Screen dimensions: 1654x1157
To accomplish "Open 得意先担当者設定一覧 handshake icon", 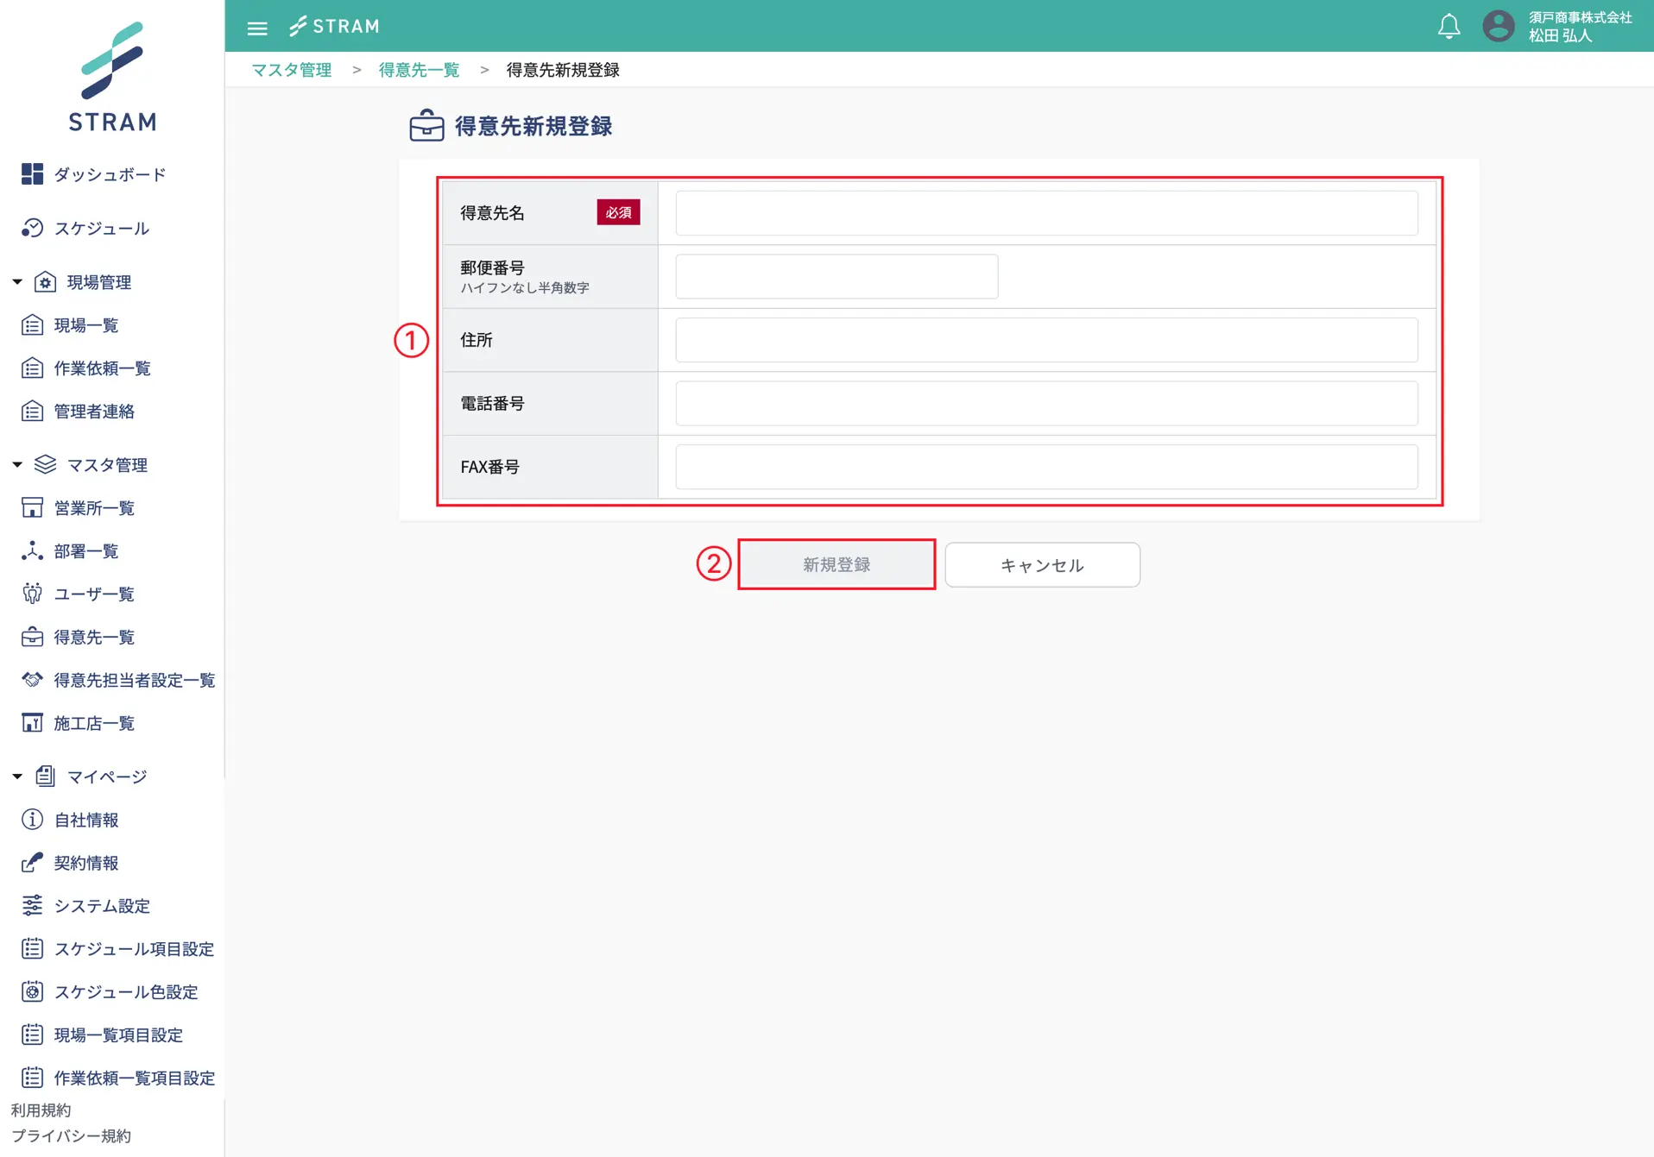I will [32, 680].
